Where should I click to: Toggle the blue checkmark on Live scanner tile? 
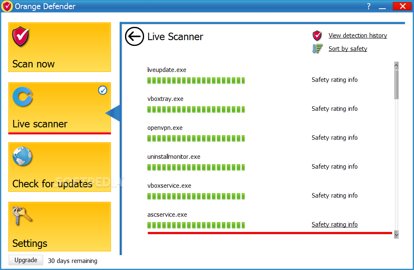point(102,90)
